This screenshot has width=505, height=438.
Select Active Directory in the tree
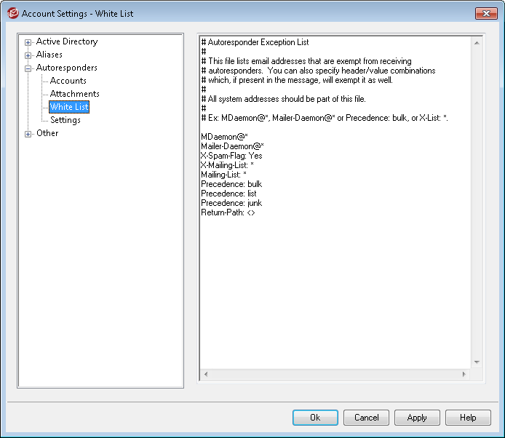tap(66, 42)
